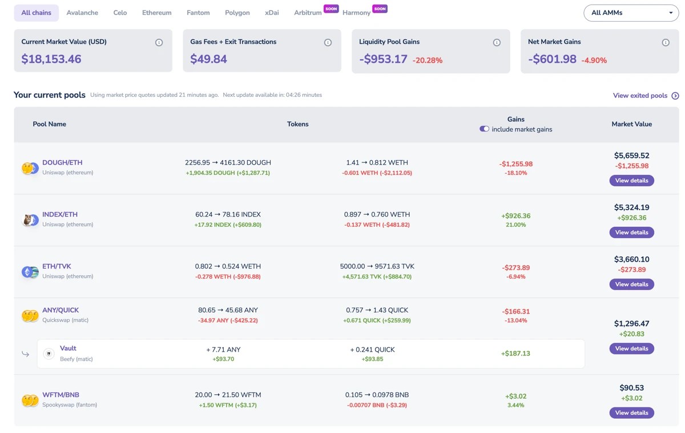
Task: Open View details for the WFTM/BNB pool
Action: [x=631, y=413]
